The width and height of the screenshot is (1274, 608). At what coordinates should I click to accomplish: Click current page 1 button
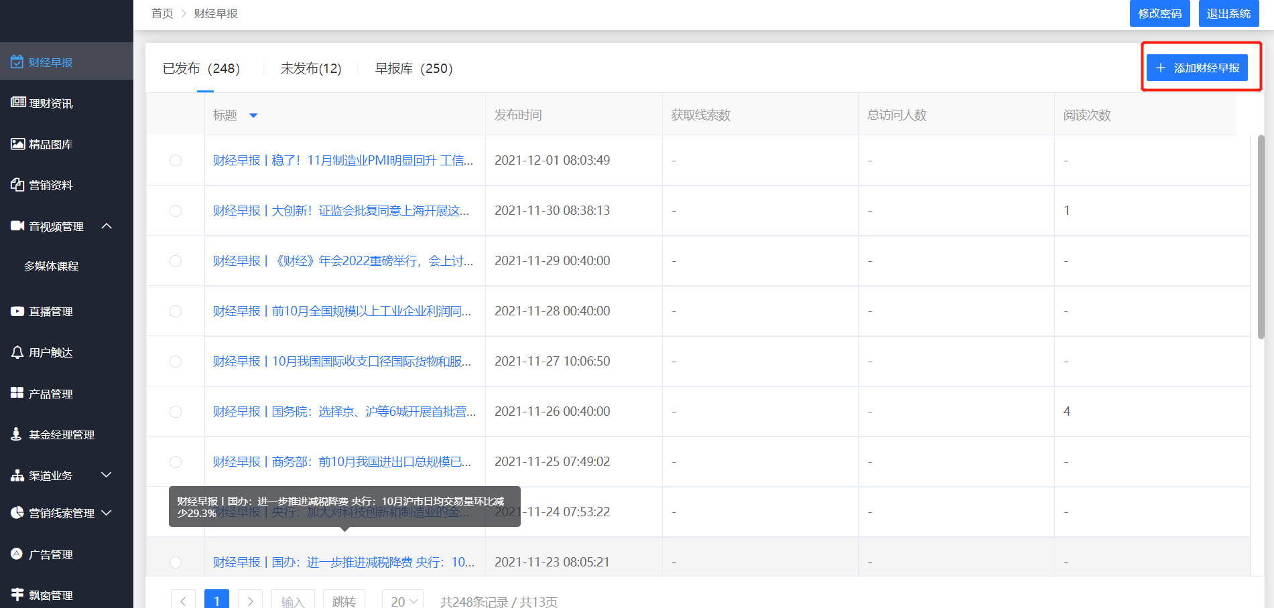(216, 600)
